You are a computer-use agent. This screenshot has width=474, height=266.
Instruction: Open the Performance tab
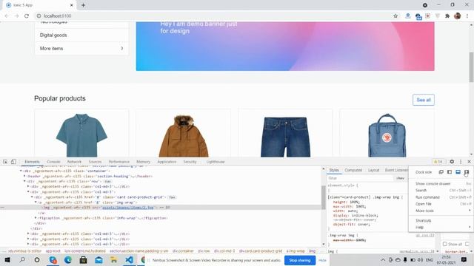[x=118, y=162]
